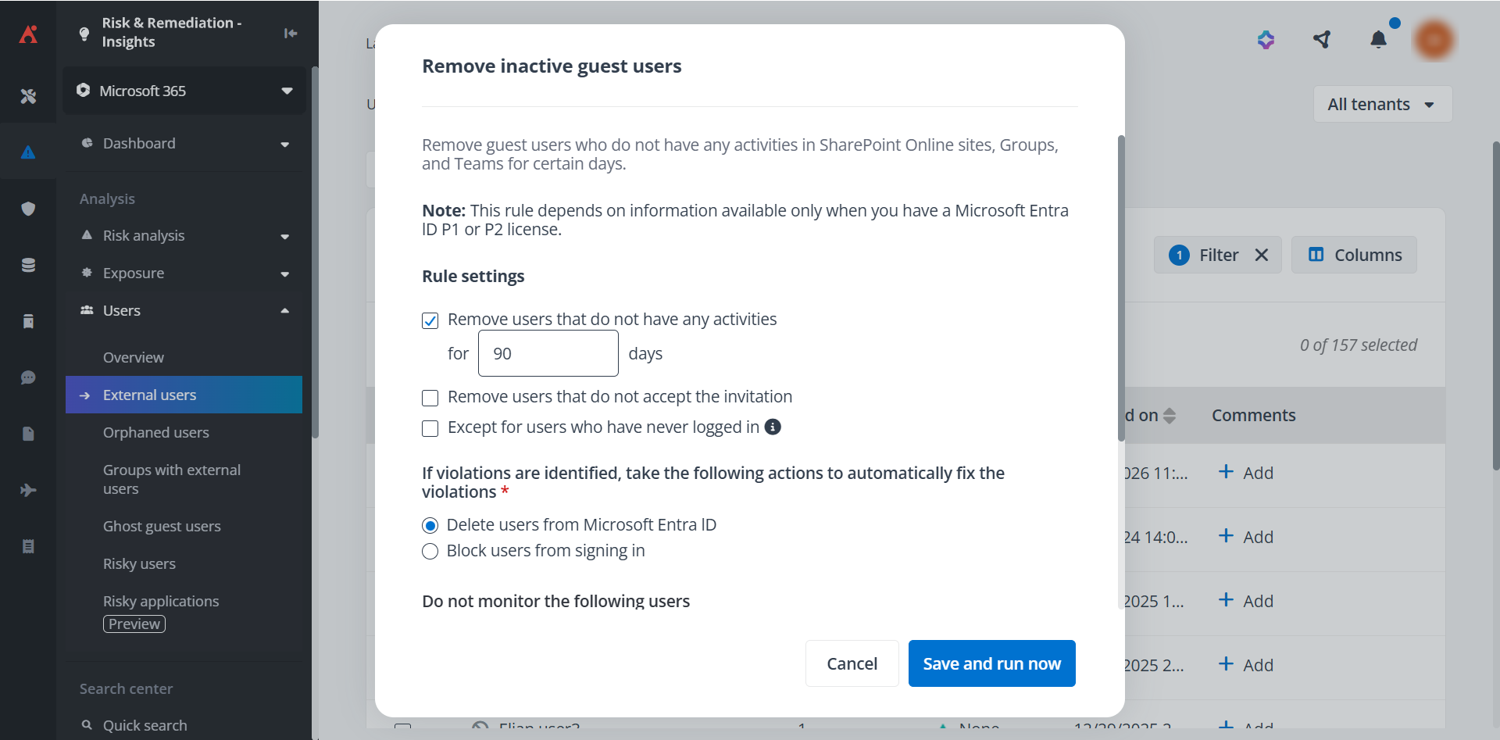
Task: Click the building sidebar icon
Action: click(28, 321)
